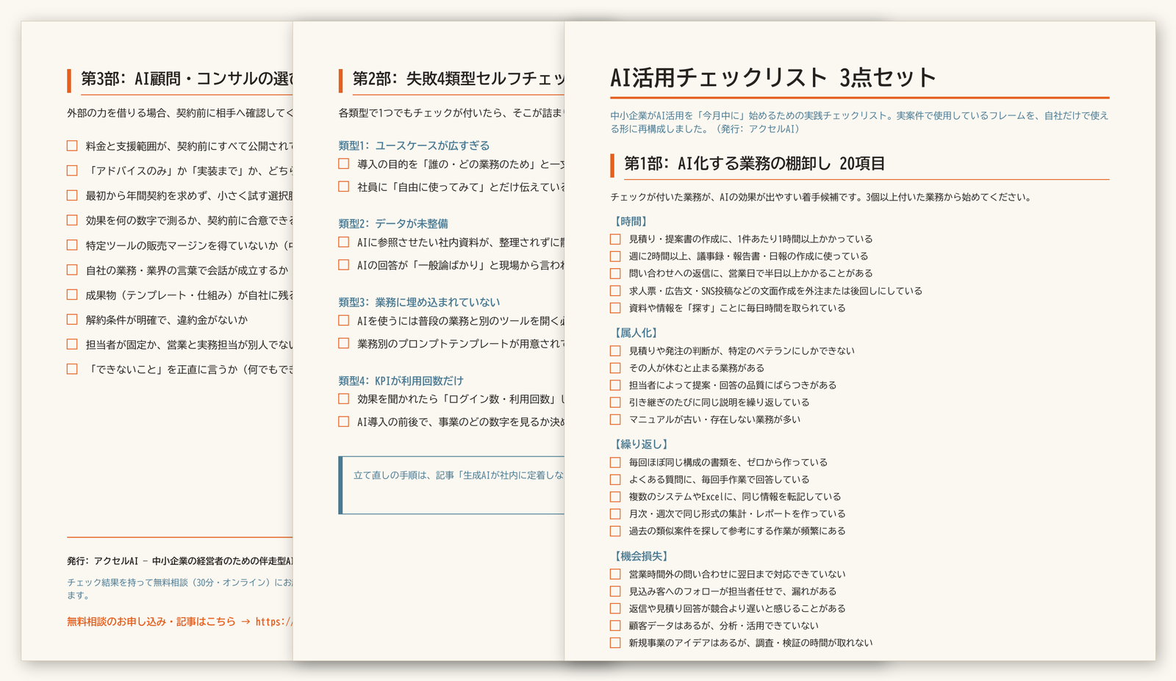
Task: Select the 【時間】 category label
Action: [630, 221]
